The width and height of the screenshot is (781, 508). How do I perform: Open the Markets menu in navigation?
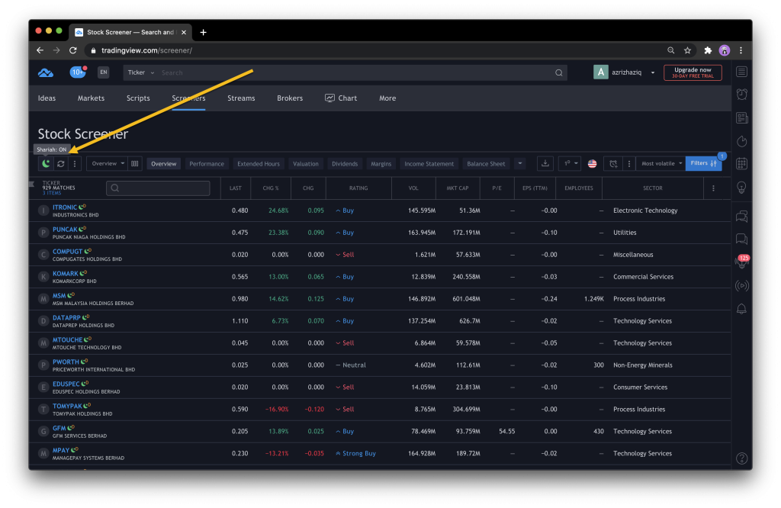click(x=91, y=98)
